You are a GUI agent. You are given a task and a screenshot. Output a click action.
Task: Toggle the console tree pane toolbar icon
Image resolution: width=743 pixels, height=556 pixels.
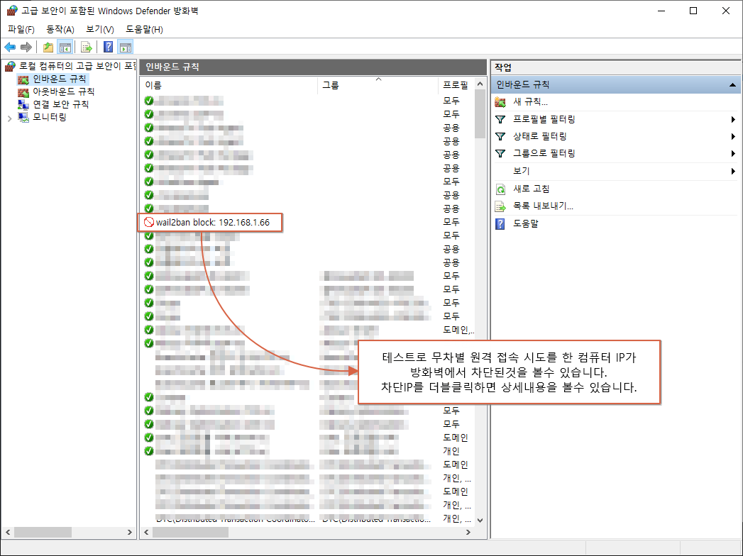pyautogui.click(x=65, y=47)
